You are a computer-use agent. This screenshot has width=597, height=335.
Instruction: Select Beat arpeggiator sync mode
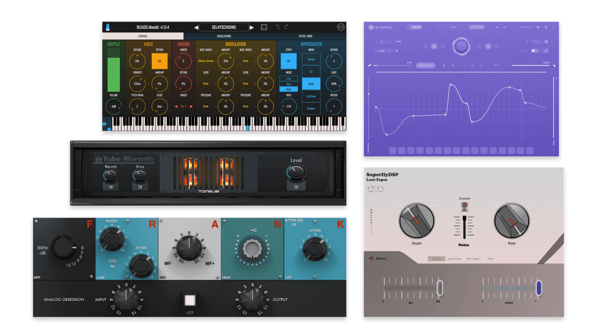[x=289, y=89]
